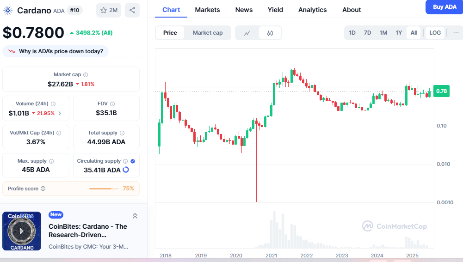Screen dimensions: 463x262
Task: Select the 1Y time range
Action: tap(399, 33)
